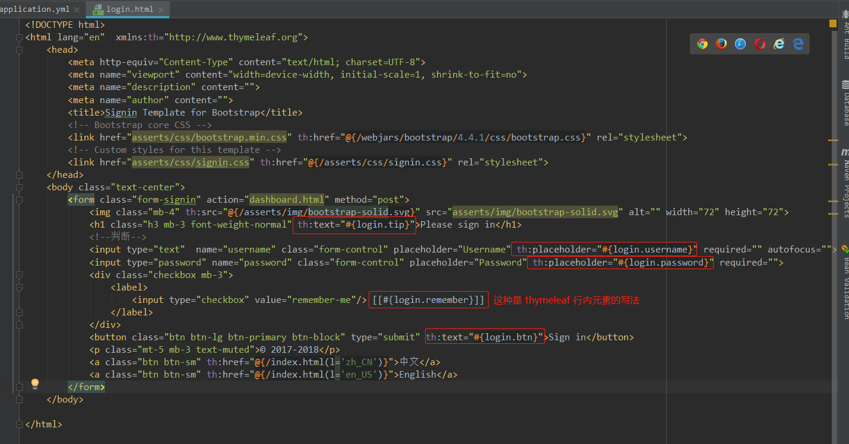
Task: Collapse the form class form-signin fold
Action: 19,200
